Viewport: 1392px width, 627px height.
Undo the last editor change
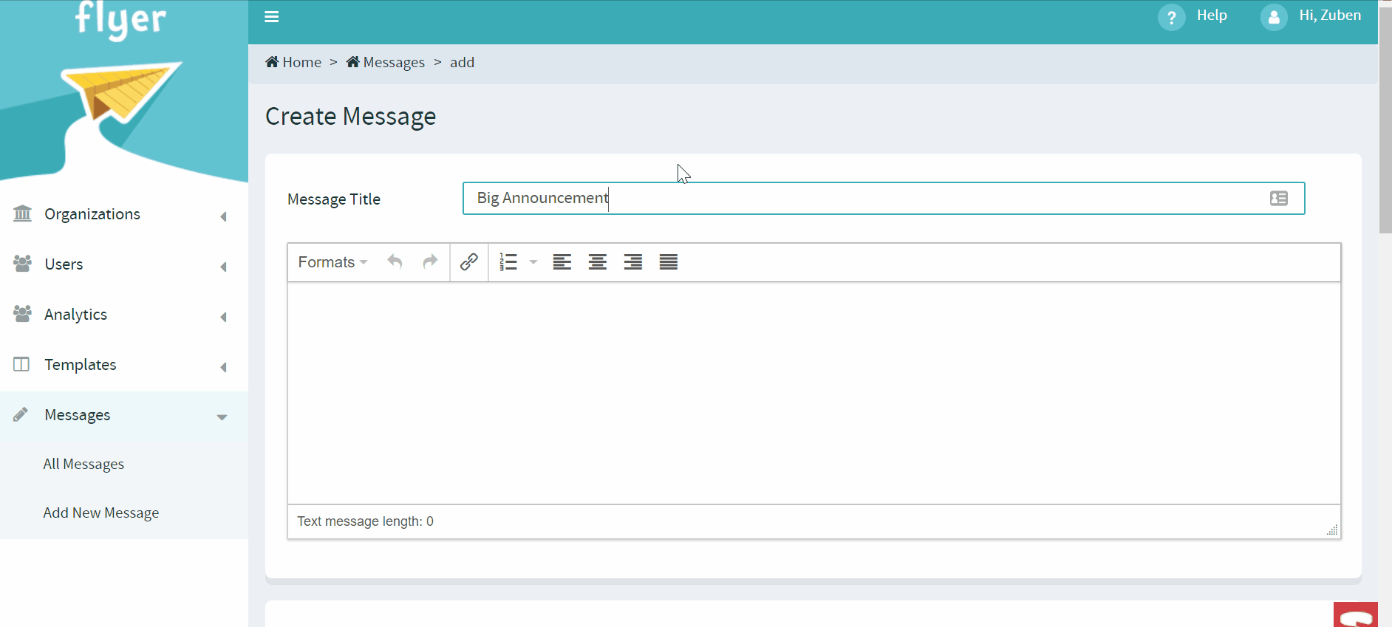pyautogui.click(x=395, y=261)
